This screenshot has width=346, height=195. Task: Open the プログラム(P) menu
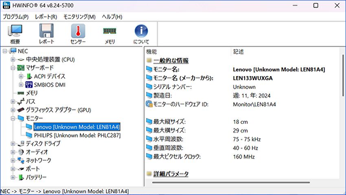pyautogui.click(x=15, y=17)
